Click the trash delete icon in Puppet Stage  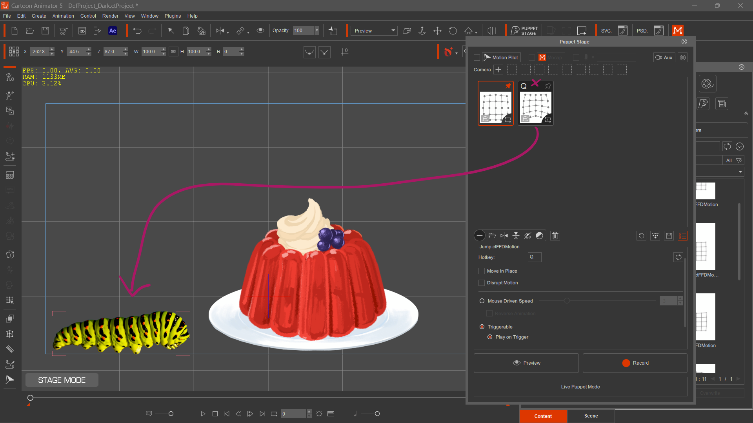(x=555, y=235)
